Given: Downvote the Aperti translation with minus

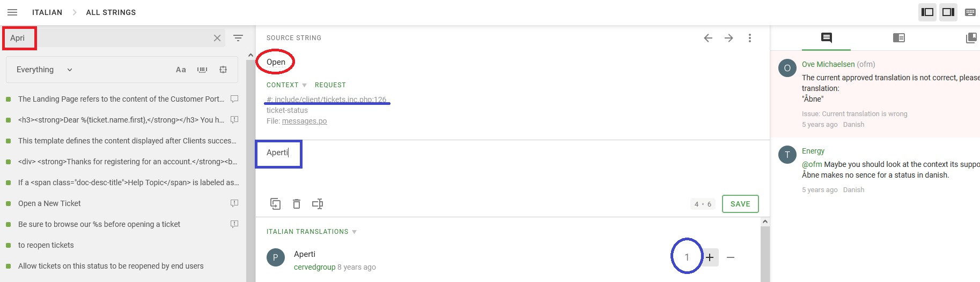Looking at the screenshot, I should 731,257.
